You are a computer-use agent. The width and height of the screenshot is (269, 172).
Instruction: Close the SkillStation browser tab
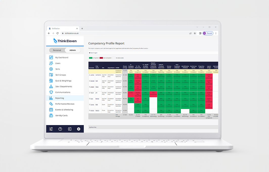click(x=77, y=28)
